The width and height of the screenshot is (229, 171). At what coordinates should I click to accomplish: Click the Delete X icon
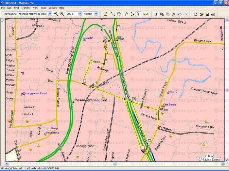[173, 14]
